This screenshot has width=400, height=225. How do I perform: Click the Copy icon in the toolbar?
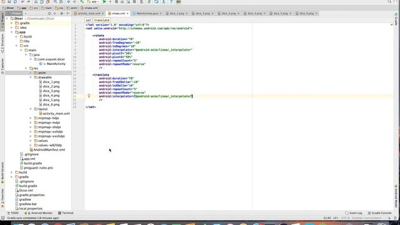coord(42,1)
